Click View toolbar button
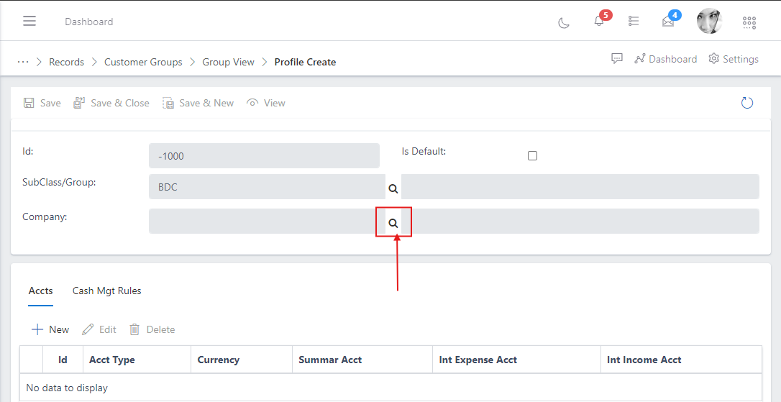 (266, 103)
